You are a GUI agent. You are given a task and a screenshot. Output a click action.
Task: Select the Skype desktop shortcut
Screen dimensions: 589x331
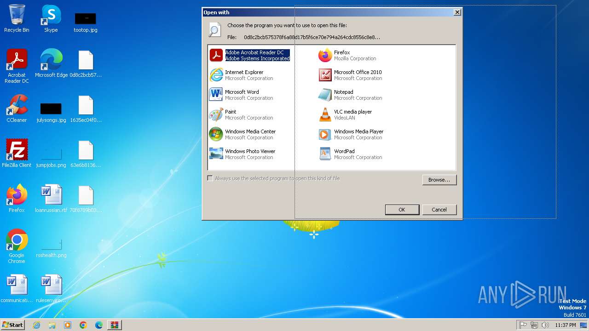(51, 18)
